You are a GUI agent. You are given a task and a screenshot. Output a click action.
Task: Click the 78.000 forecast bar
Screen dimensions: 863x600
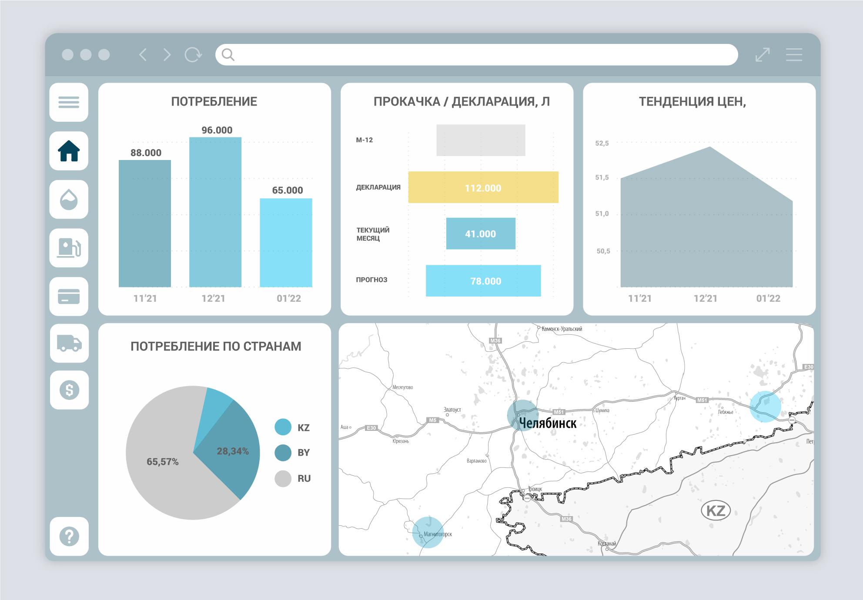(x=483, y=281)
